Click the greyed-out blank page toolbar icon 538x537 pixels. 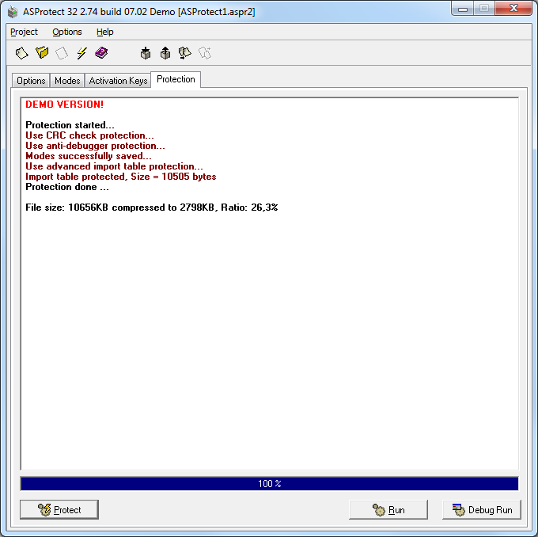(62, 53)
